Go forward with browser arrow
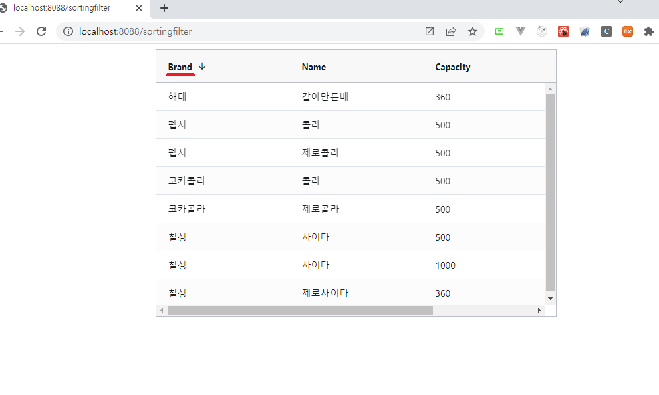 click(x=20, y=31)
